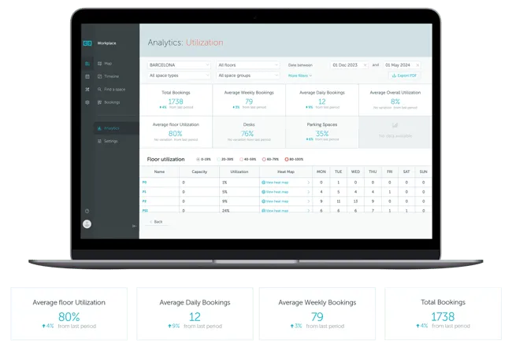View heat map for floor P0

tap(275, 183)
